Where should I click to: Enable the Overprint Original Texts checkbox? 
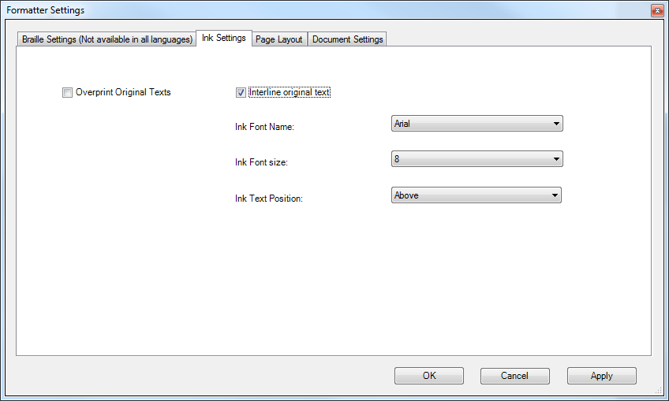67,93
